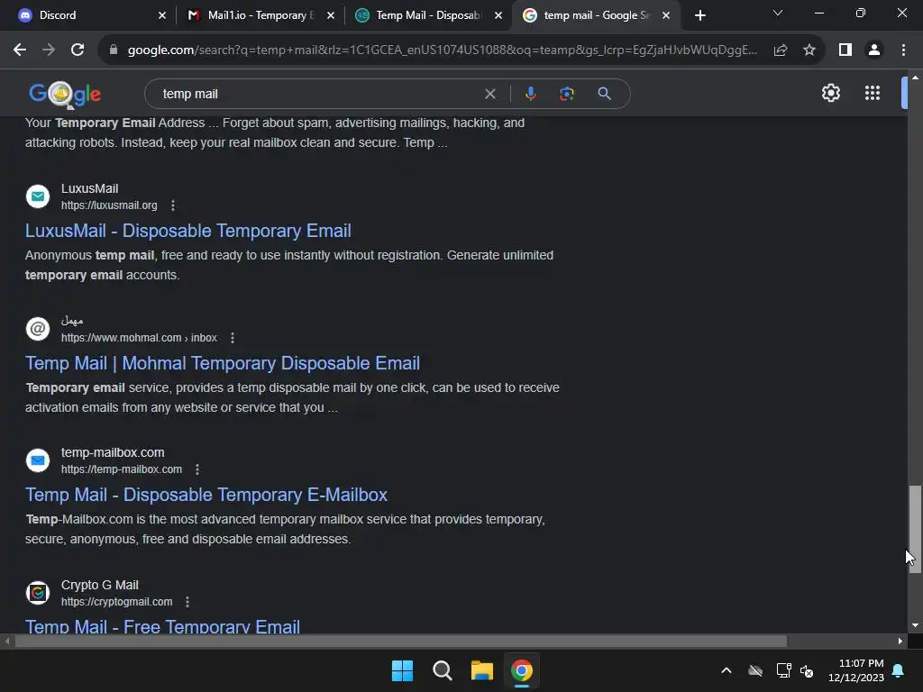
Task: Click the vertical scrollbar up arrow
Action: (x=915, y=77)
